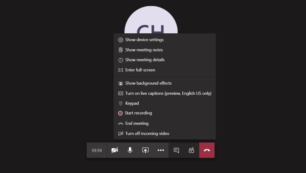This screenshot has height=173, width=306.
Task: Open the conversation chat panel
Action: (176, 150)
